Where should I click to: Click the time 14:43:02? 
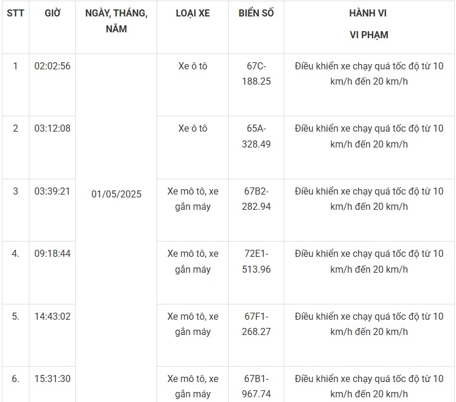coord(52,316)
